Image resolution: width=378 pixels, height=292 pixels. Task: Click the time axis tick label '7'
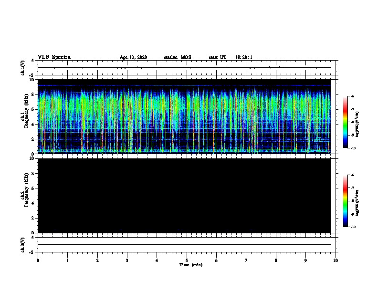coord(246,261)
